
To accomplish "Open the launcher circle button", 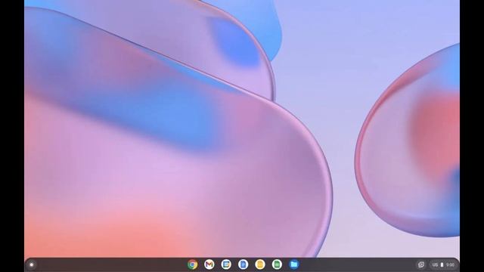I will coord(32,264).
